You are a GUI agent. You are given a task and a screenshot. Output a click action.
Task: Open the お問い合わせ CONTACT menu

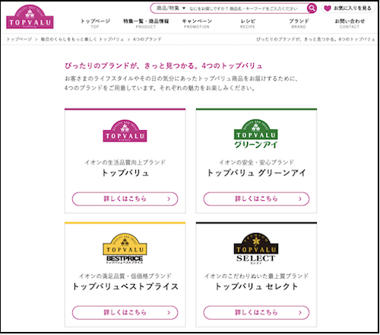click(350, 24)
